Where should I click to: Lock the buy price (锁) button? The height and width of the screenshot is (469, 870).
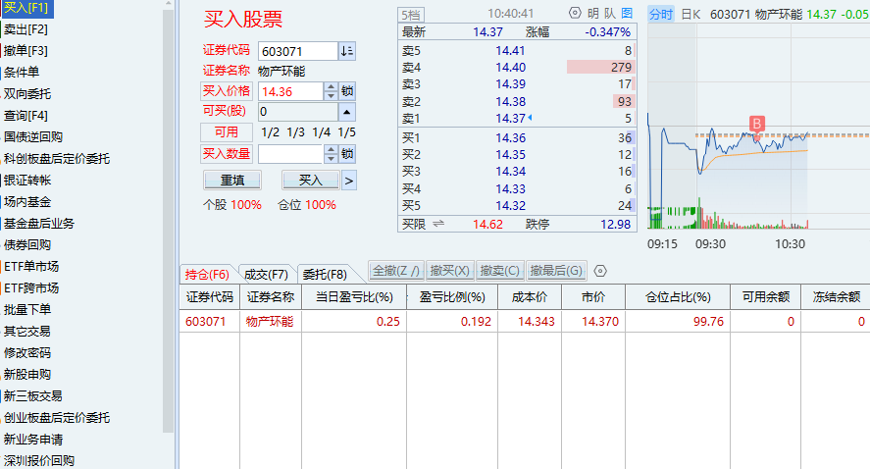click(x=347, y=91)
